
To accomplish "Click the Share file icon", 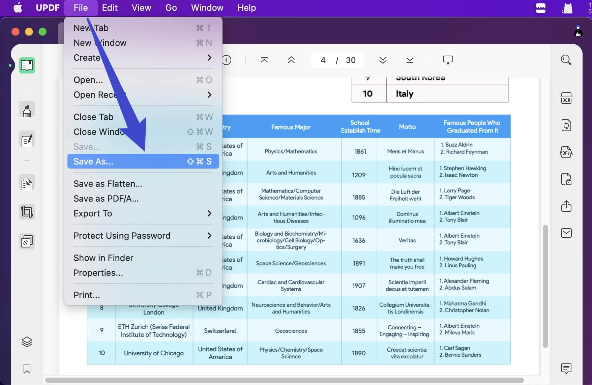I will pos(566,206).
